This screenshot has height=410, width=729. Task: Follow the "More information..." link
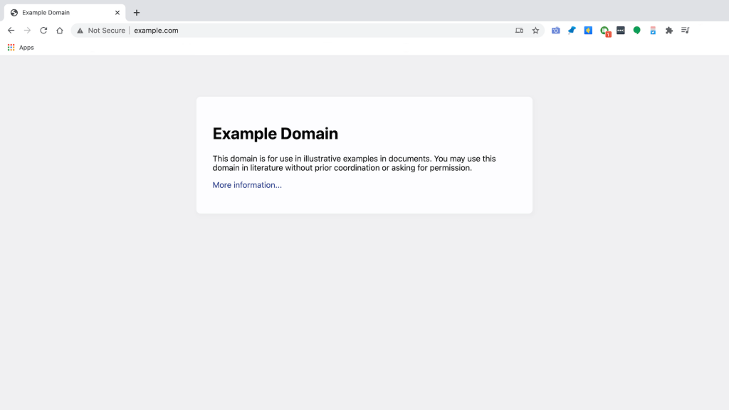(x=247, y=185)
